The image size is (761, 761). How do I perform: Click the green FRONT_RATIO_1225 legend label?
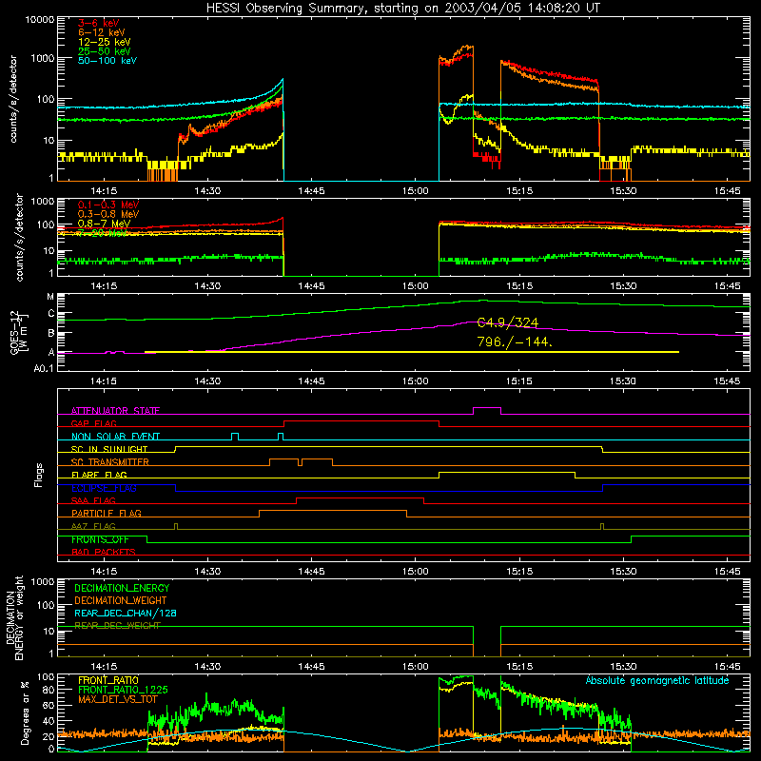(123, 690)
